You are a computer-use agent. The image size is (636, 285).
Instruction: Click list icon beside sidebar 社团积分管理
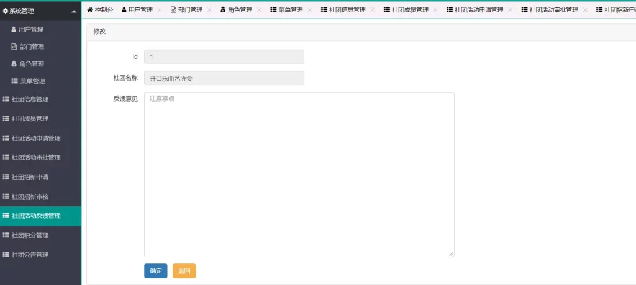pos(6,235)
